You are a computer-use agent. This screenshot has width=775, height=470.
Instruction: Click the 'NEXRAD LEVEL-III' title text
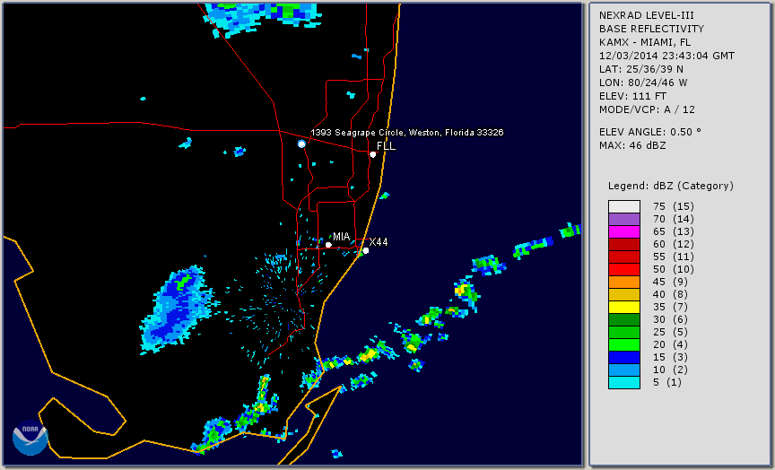[647, 16]
